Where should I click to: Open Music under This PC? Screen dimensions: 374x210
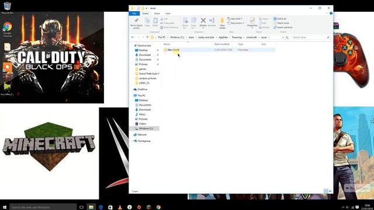coord(142,114)
